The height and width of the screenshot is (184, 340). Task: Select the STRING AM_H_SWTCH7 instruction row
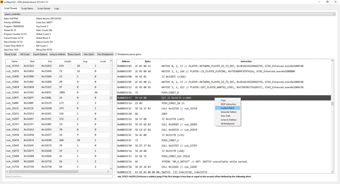click(x=224, y=161)
